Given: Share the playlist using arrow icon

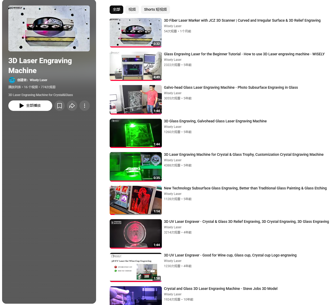Looking at the screenshot, I should pyautogui.click(x=72, y=106).
